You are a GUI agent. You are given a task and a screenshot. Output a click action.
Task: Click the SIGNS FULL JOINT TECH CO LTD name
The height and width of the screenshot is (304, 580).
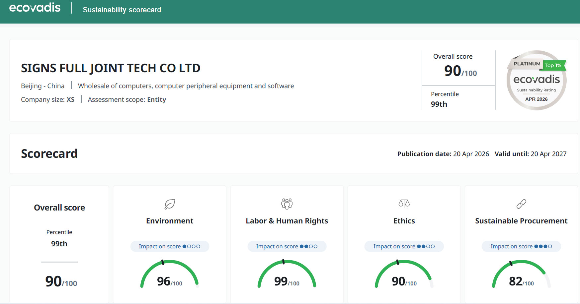coord(111,68)
